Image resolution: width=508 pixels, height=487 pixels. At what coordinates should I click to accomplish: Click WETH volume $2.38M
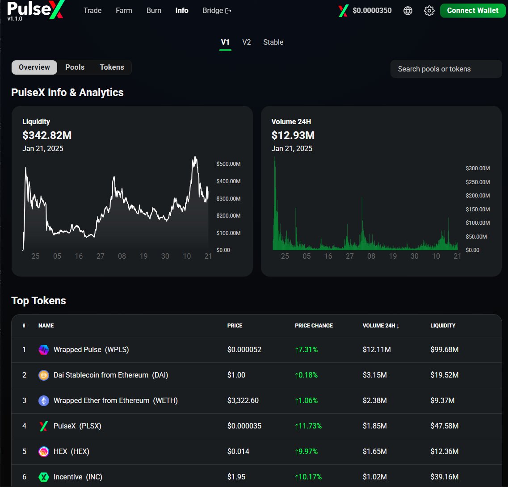point(374,400)
